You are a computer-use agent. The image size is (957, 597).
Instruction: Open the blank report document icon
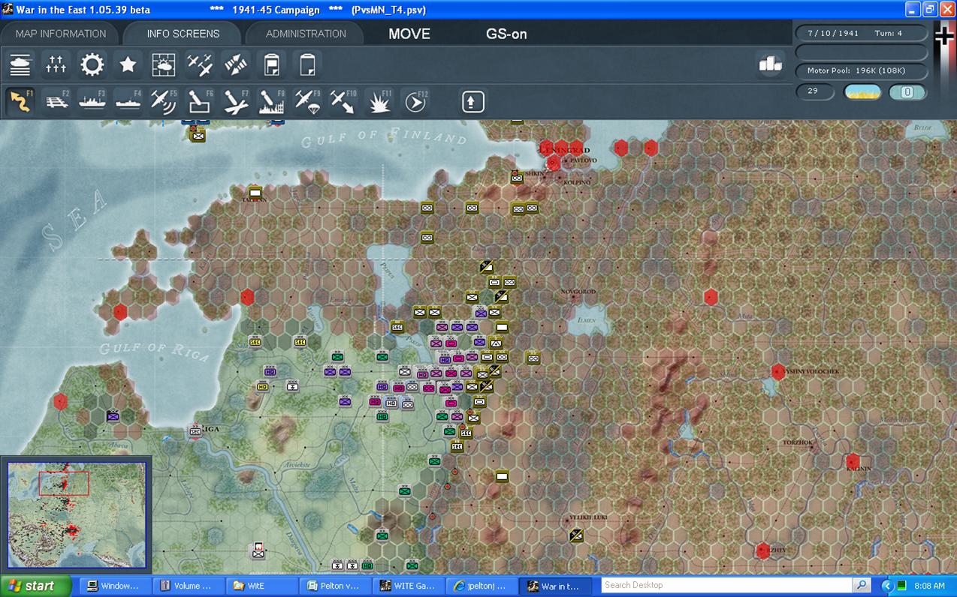(x=307, y=65)
